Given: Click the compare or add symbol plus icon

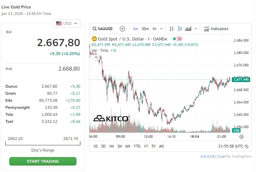Looking at the screenshot, I should pos(122,29).
